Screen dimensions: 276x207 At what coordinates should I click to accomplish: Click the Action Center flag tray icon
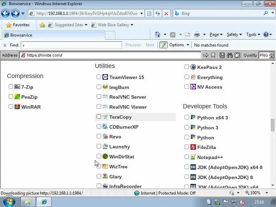point(226,202)
